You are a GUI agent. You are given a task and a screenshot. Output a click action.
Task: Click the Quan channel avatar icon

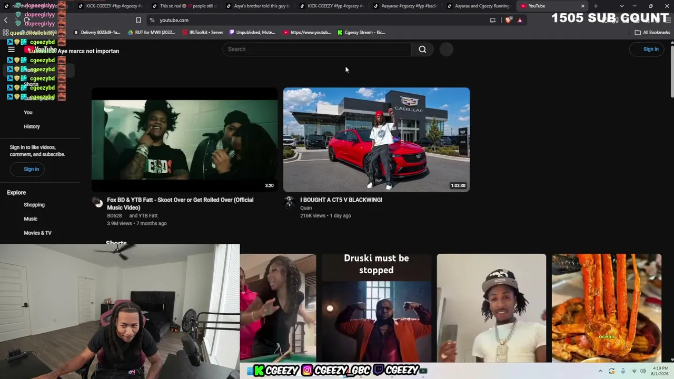[x=289, y=202]
